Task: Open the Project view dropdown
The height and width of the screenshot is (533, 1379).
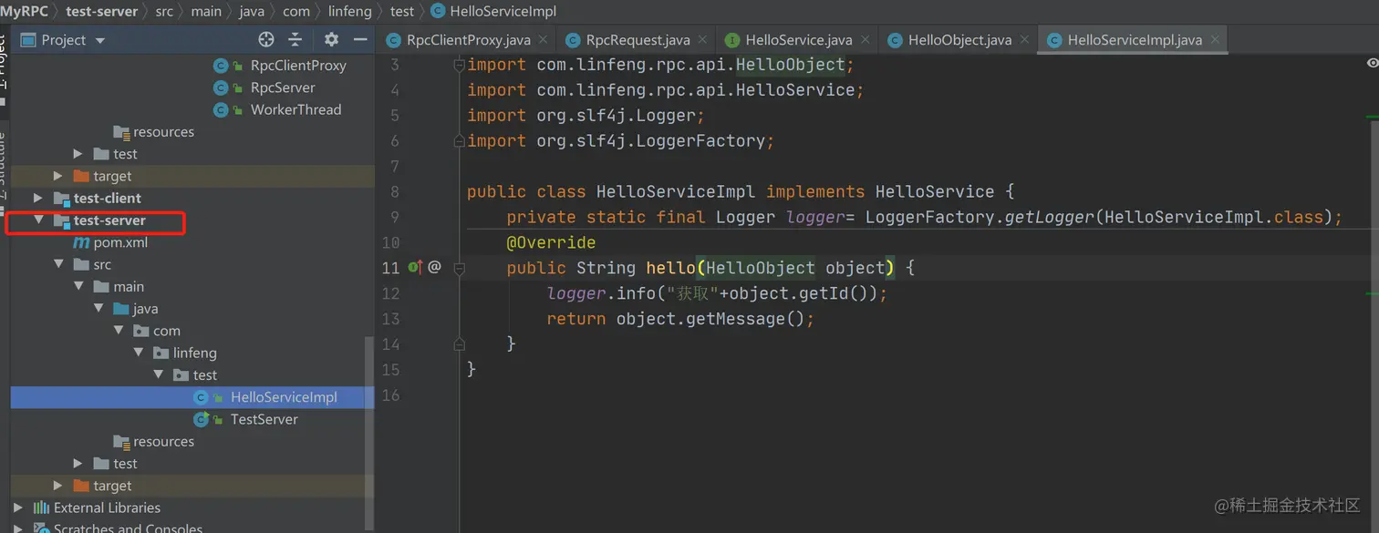Action: coord(100,40)
